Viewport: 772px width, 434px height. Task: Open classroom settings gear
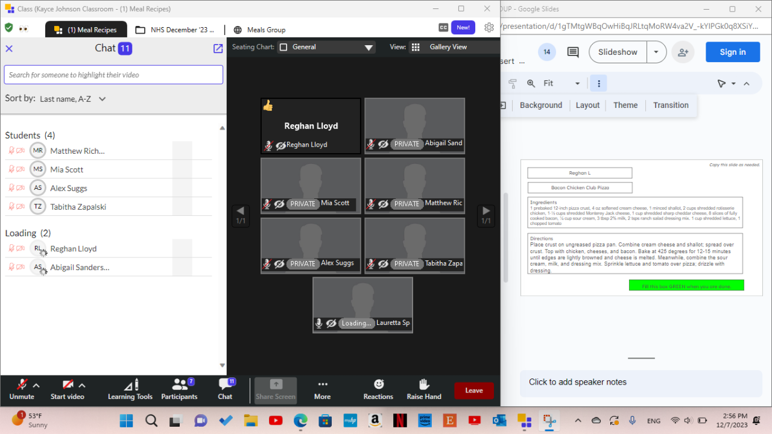point(489,28)
